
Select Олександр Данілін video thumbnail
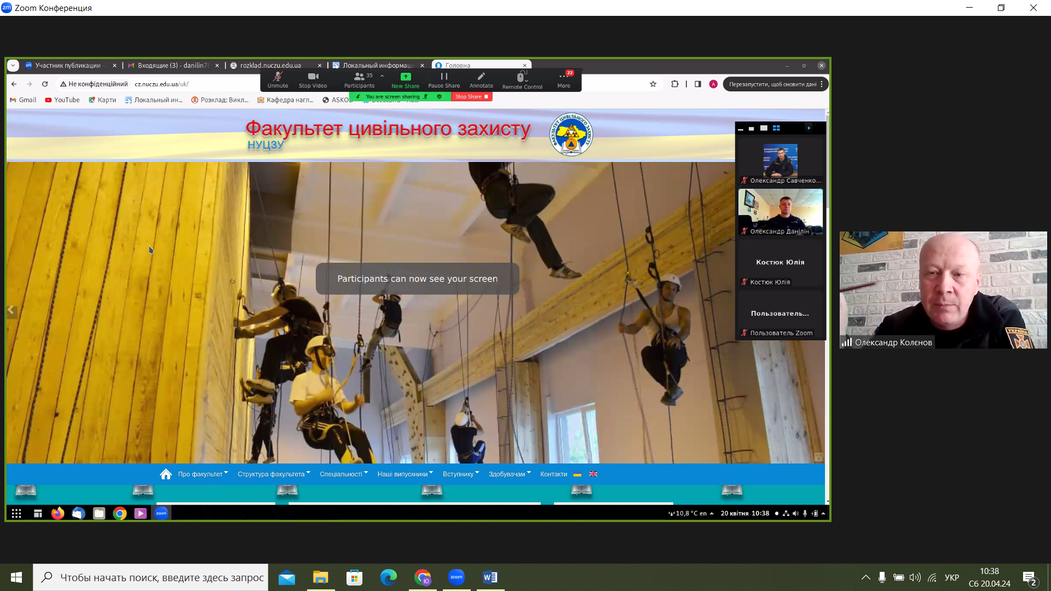(x=781, y=212)
